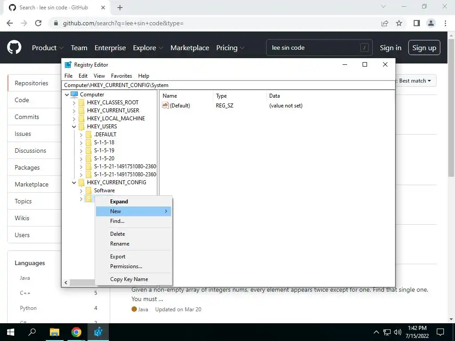Screen dimensions: 455x341
Task: Click the Computer tree node icon
Action: point(74,95)
